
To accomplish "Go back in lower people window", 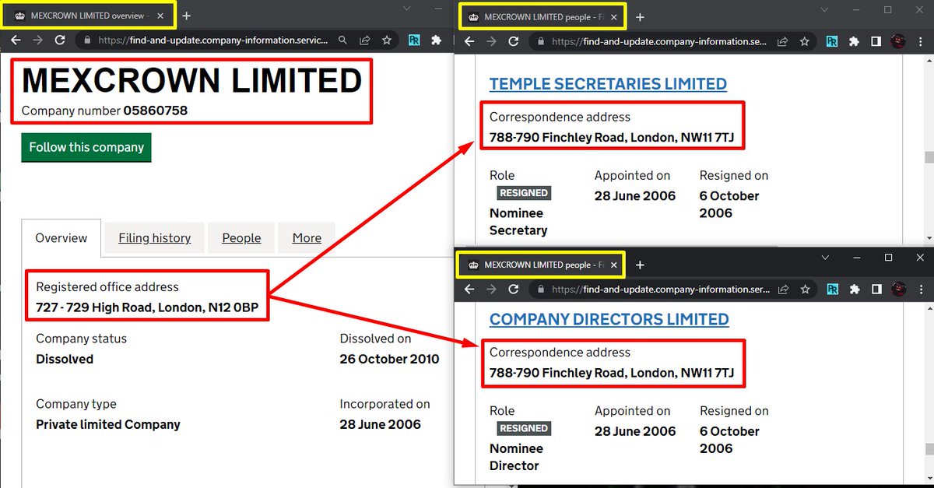I will [469, 289].
